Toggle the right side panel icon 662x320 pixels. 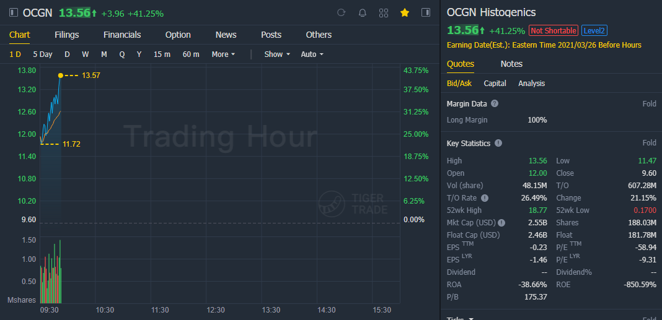[426, 12]
